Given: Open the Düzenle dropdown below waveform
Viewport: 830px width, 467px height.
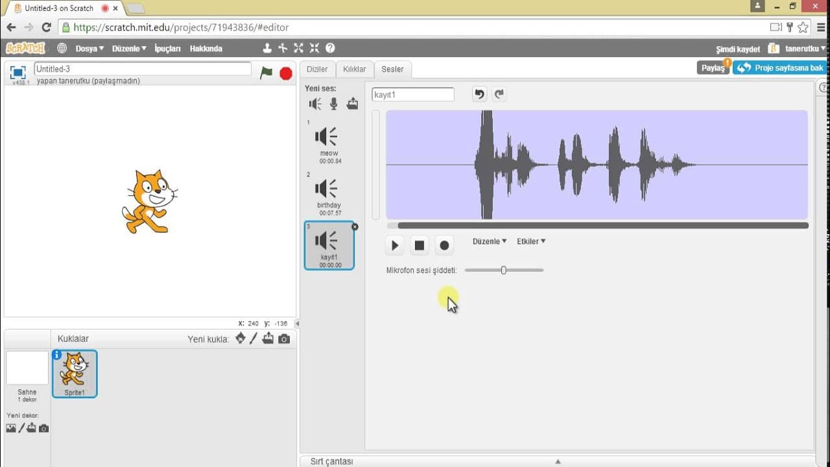Looking at the screenshot, I should point(490,241).
